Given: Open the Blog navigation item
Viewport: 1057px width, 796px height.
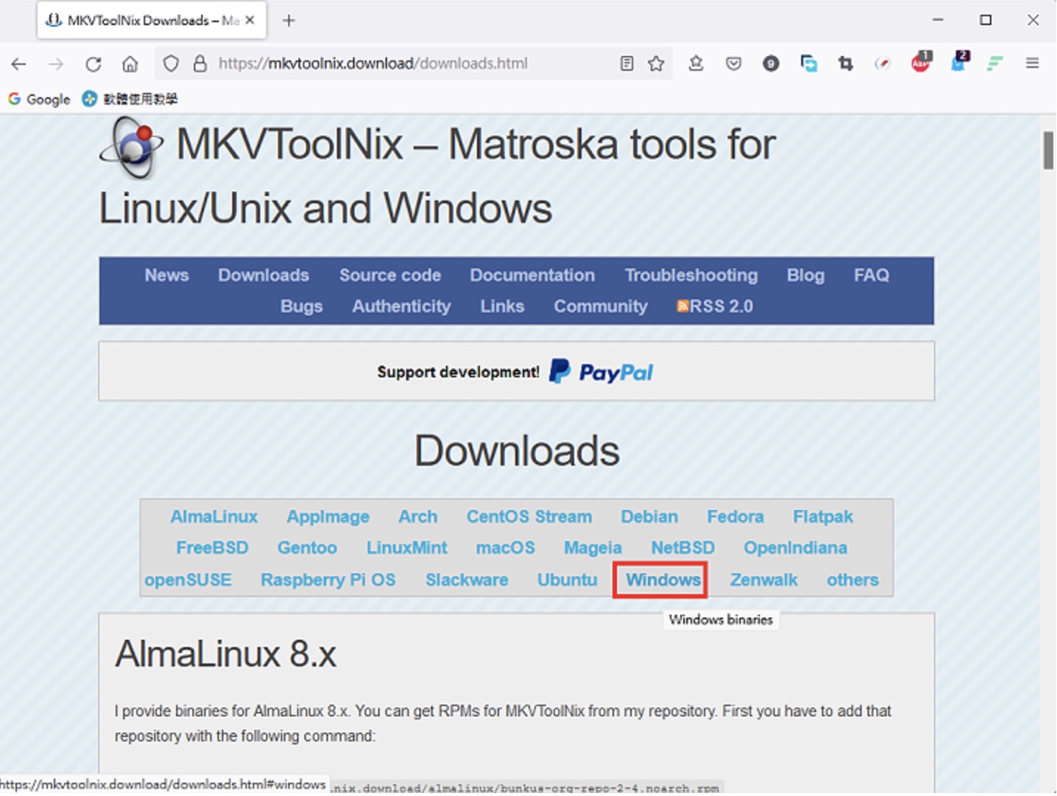Looking at the screenshot, I should tap(806, 276).
